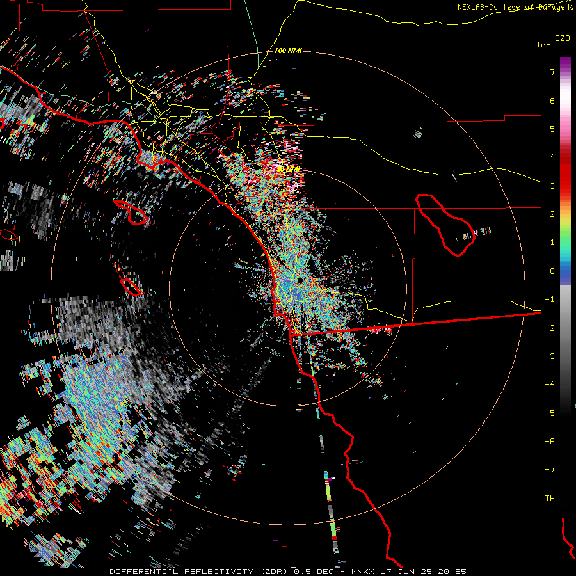The width and height of the screenshot is (576, 576).
Task: Click the 7 tick label on scale
Action: [x=552, y=72]
